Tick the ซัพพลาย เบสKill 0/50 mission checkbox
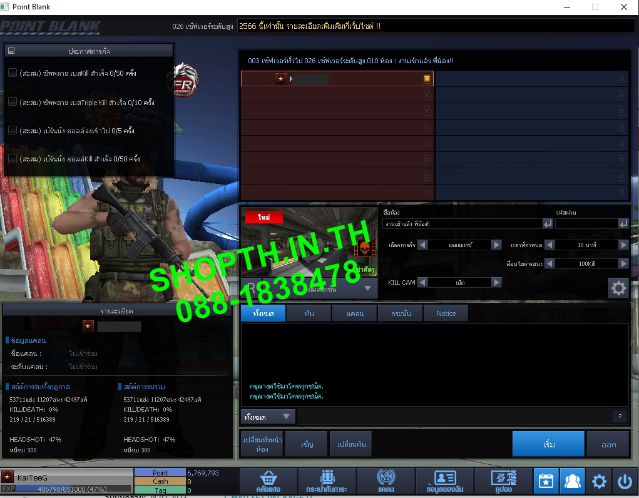This screenshot has width=639, height=498. pyautogui.click(x=13, y=73)
